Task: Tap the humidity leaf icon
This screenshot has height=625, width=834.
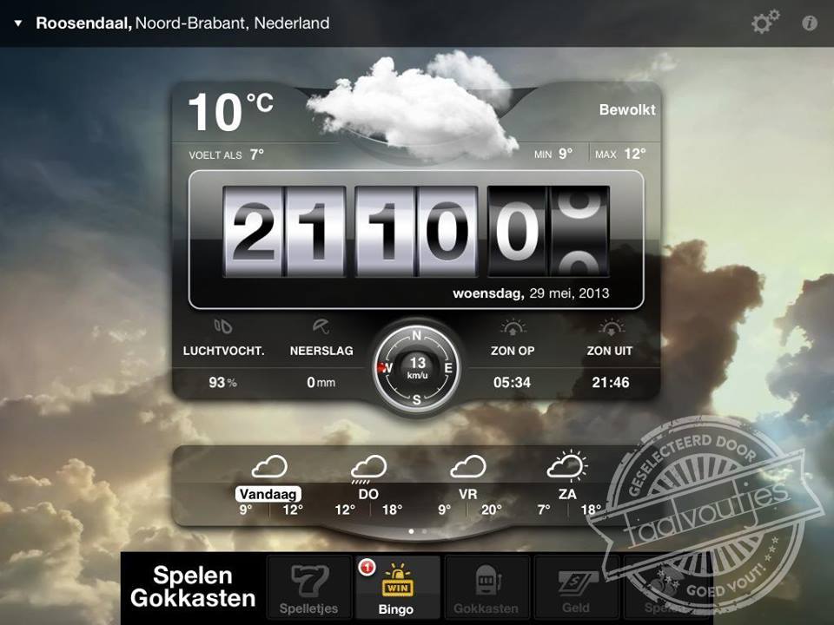Action: click(223, 327)
